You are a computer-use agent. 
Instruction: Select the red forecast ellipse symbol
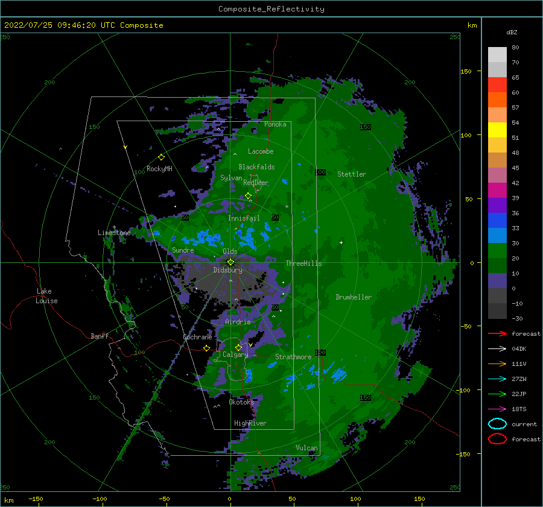coord(497,439)
